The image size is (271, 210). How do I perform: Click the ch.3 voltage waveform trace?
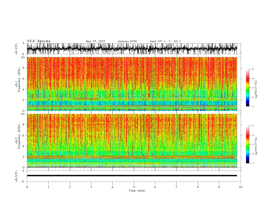tap(132, 176)
